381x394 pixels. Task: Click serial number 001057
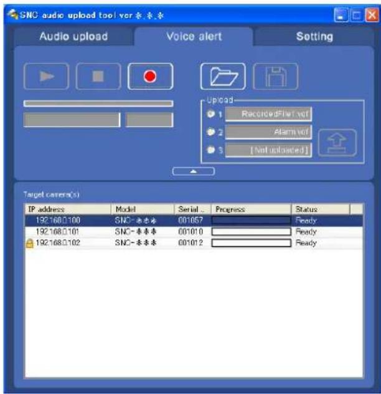pos(190,220)
